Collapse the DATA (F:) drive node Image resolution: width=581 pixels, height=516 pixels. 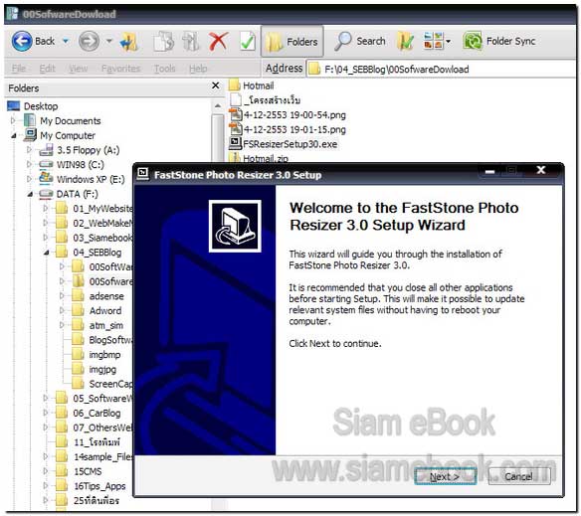30,194
